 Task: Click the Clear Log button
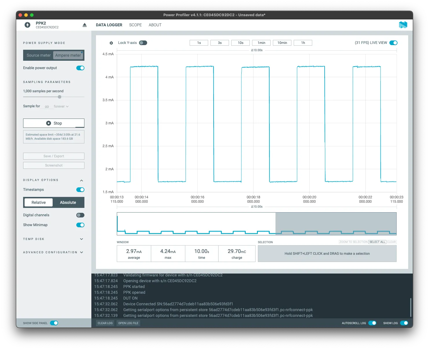(x=105, y=323)
